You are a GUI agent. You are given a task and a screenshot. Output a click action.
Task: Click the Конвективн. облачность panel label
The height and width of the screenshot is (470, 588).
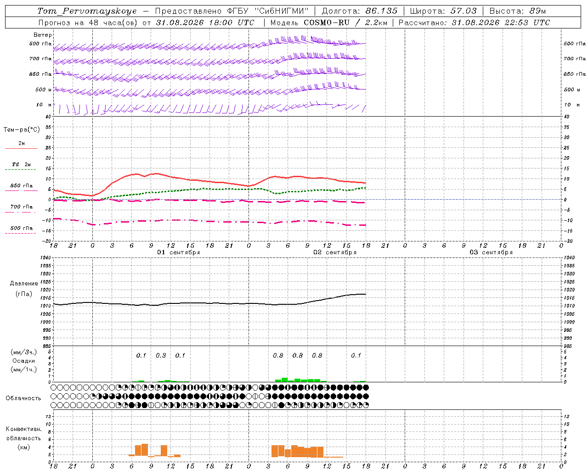[x=23, y=438]
